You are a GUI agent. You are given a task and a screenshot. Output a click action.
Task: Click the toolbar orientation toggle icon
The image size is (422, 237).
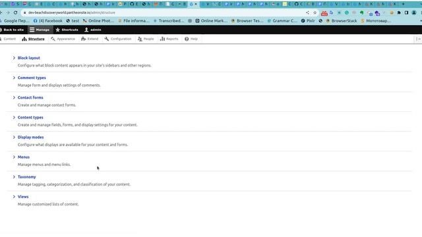pos(418,39)
